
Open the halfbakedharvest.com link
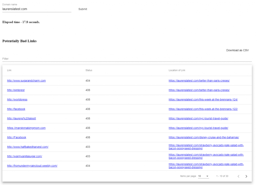pyautogui.click(x=28, y=147)
